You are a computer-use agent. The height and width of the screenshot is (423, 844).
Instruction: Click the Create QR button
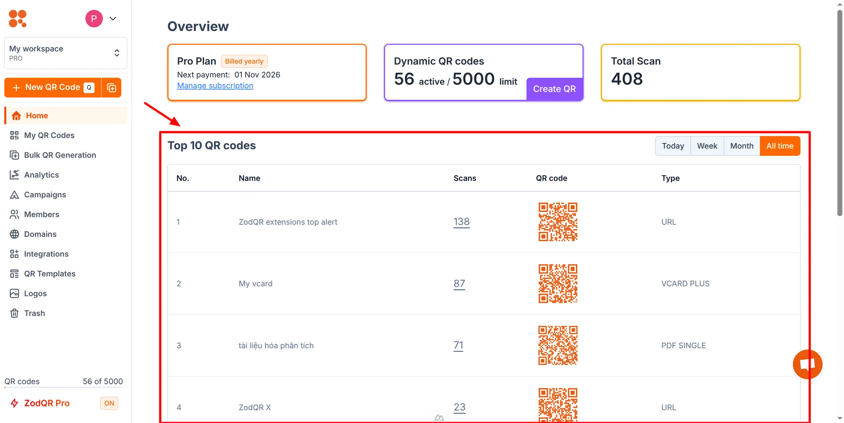(554, 89)
